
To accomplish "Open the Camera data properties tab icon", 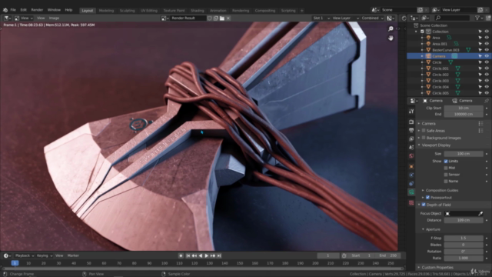I will pyautogui.click(x=411, y=192).
